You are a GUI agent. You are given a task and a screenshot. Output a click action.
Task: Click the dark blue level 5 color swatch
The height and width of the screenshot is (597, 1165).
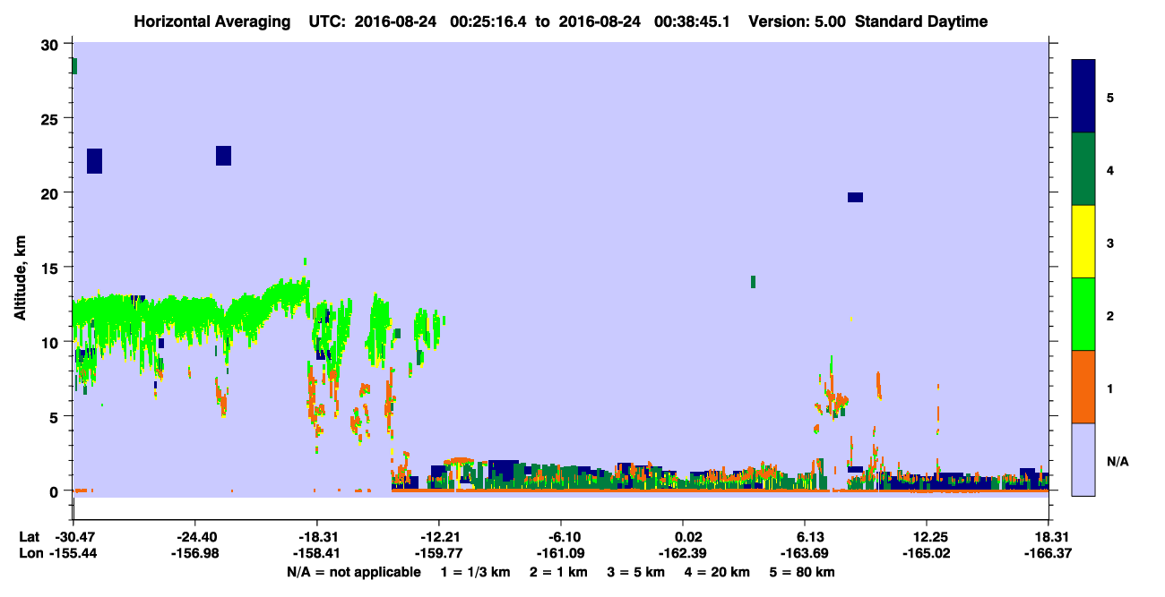1083,97
